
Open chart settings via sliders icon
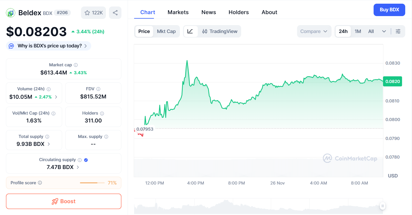(x=398, y=31)
